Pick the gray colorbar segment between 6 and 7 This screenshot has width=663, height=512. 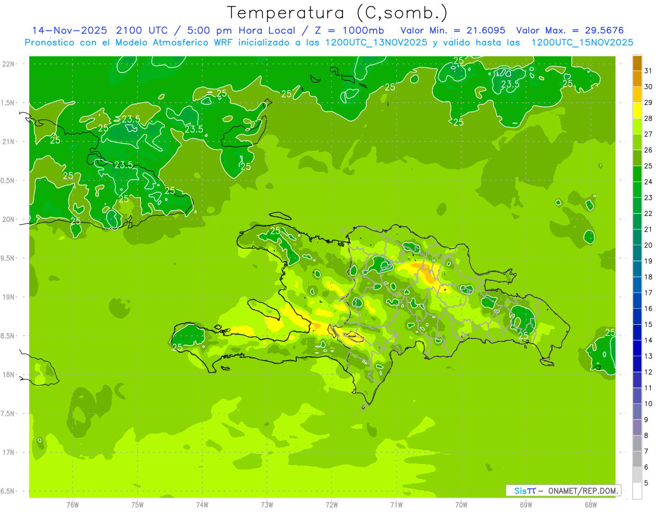[x=637, y=459]
